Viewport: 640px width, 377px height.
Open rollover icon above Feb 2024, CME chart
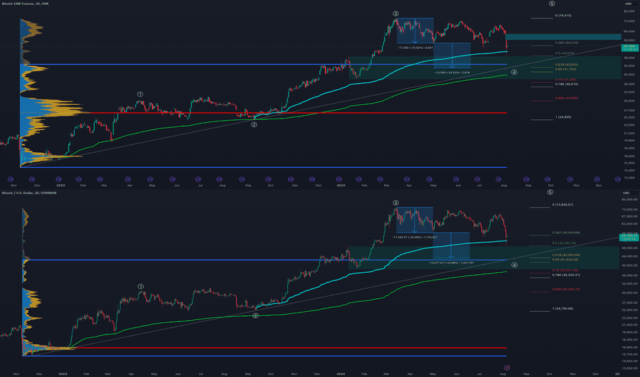358,179
